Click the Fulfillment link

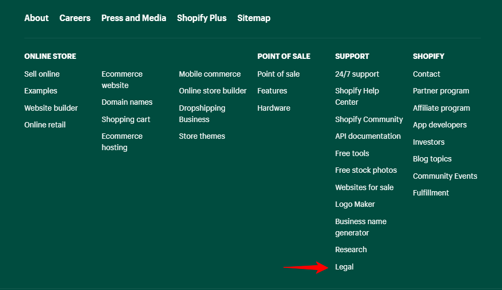[x=431, y=193]
